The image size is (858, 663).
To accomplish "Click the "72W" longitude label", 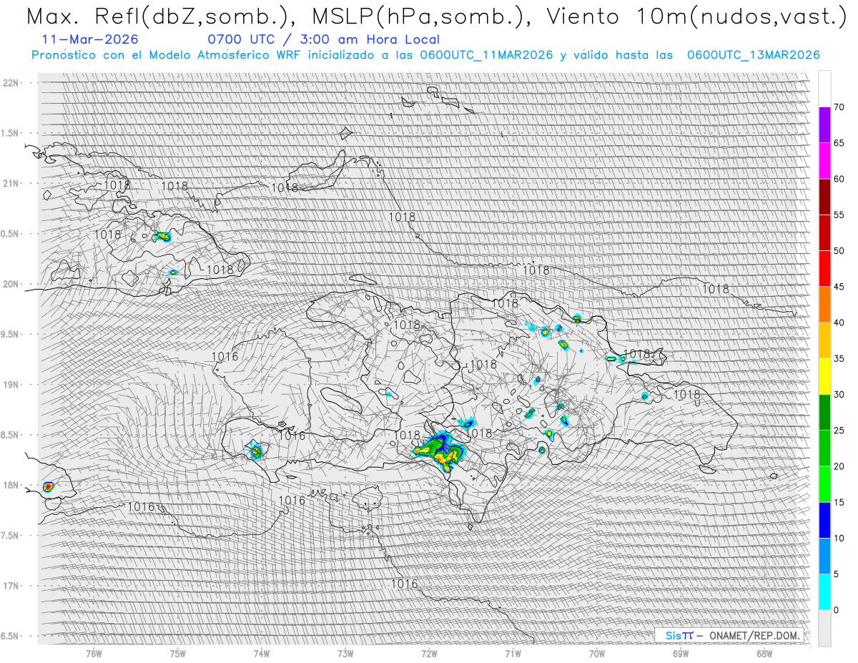I will [x=429, y=654].
